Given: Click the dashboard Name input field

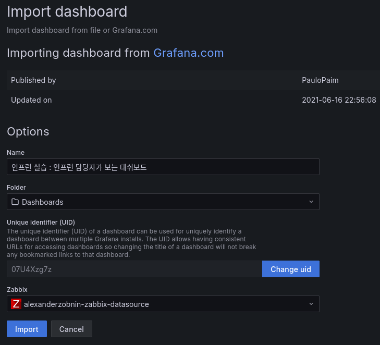Looking at the screenshot, I should [x=163, y=167].
